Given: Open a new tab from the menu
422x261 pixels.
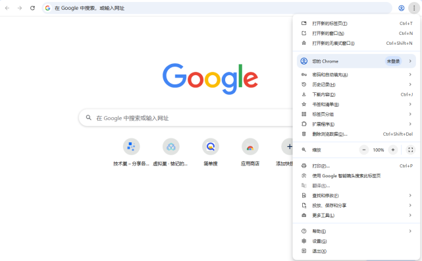Looking at the screenshot, I should tap(356, 24).
